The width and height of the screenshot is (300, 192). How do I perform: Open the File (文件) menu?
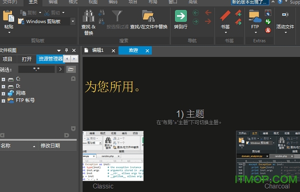10,1
